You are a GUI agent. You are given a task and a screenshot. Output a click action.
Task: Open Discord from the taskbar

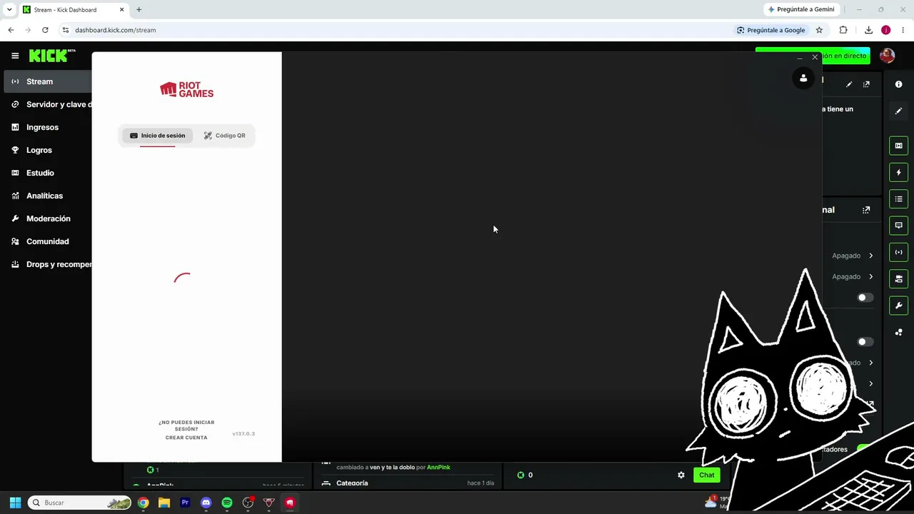point(206,503)
